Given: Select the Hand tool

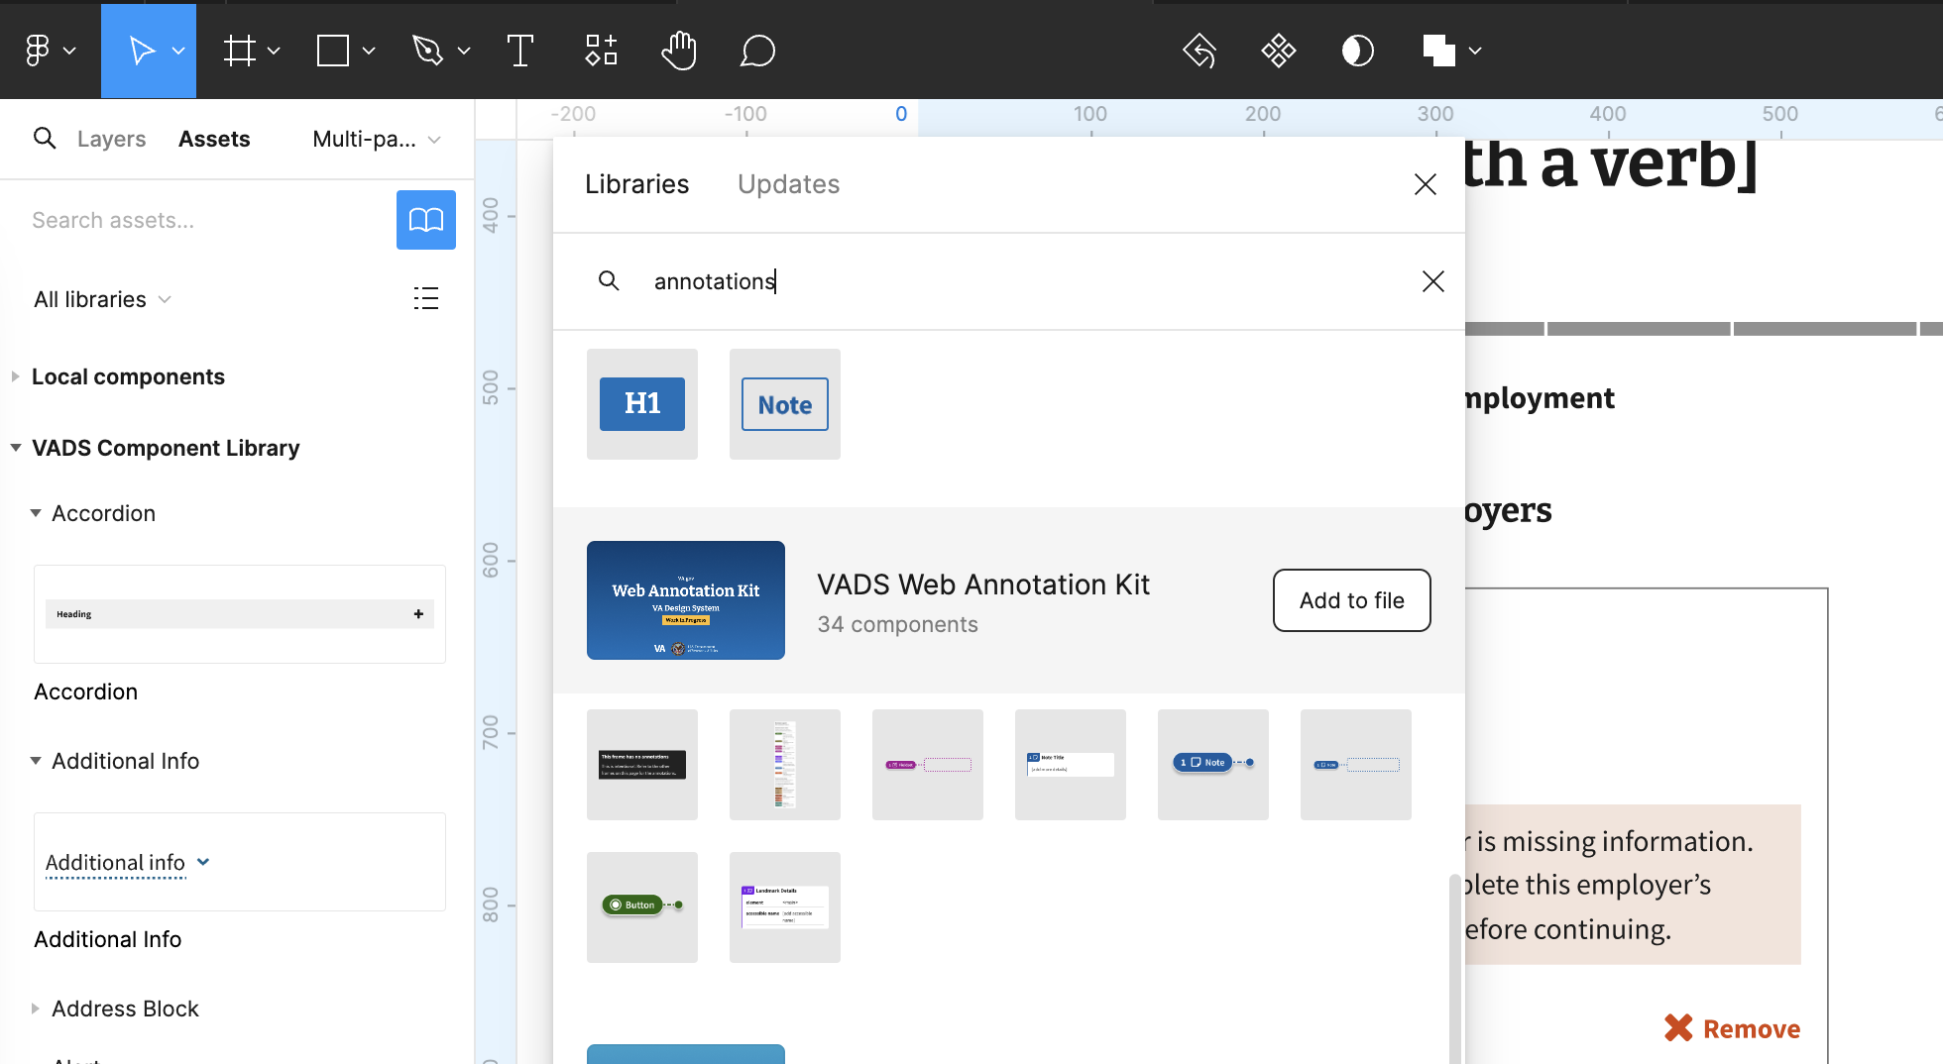Looking at the screenshot, I should (x=679, y=50).
